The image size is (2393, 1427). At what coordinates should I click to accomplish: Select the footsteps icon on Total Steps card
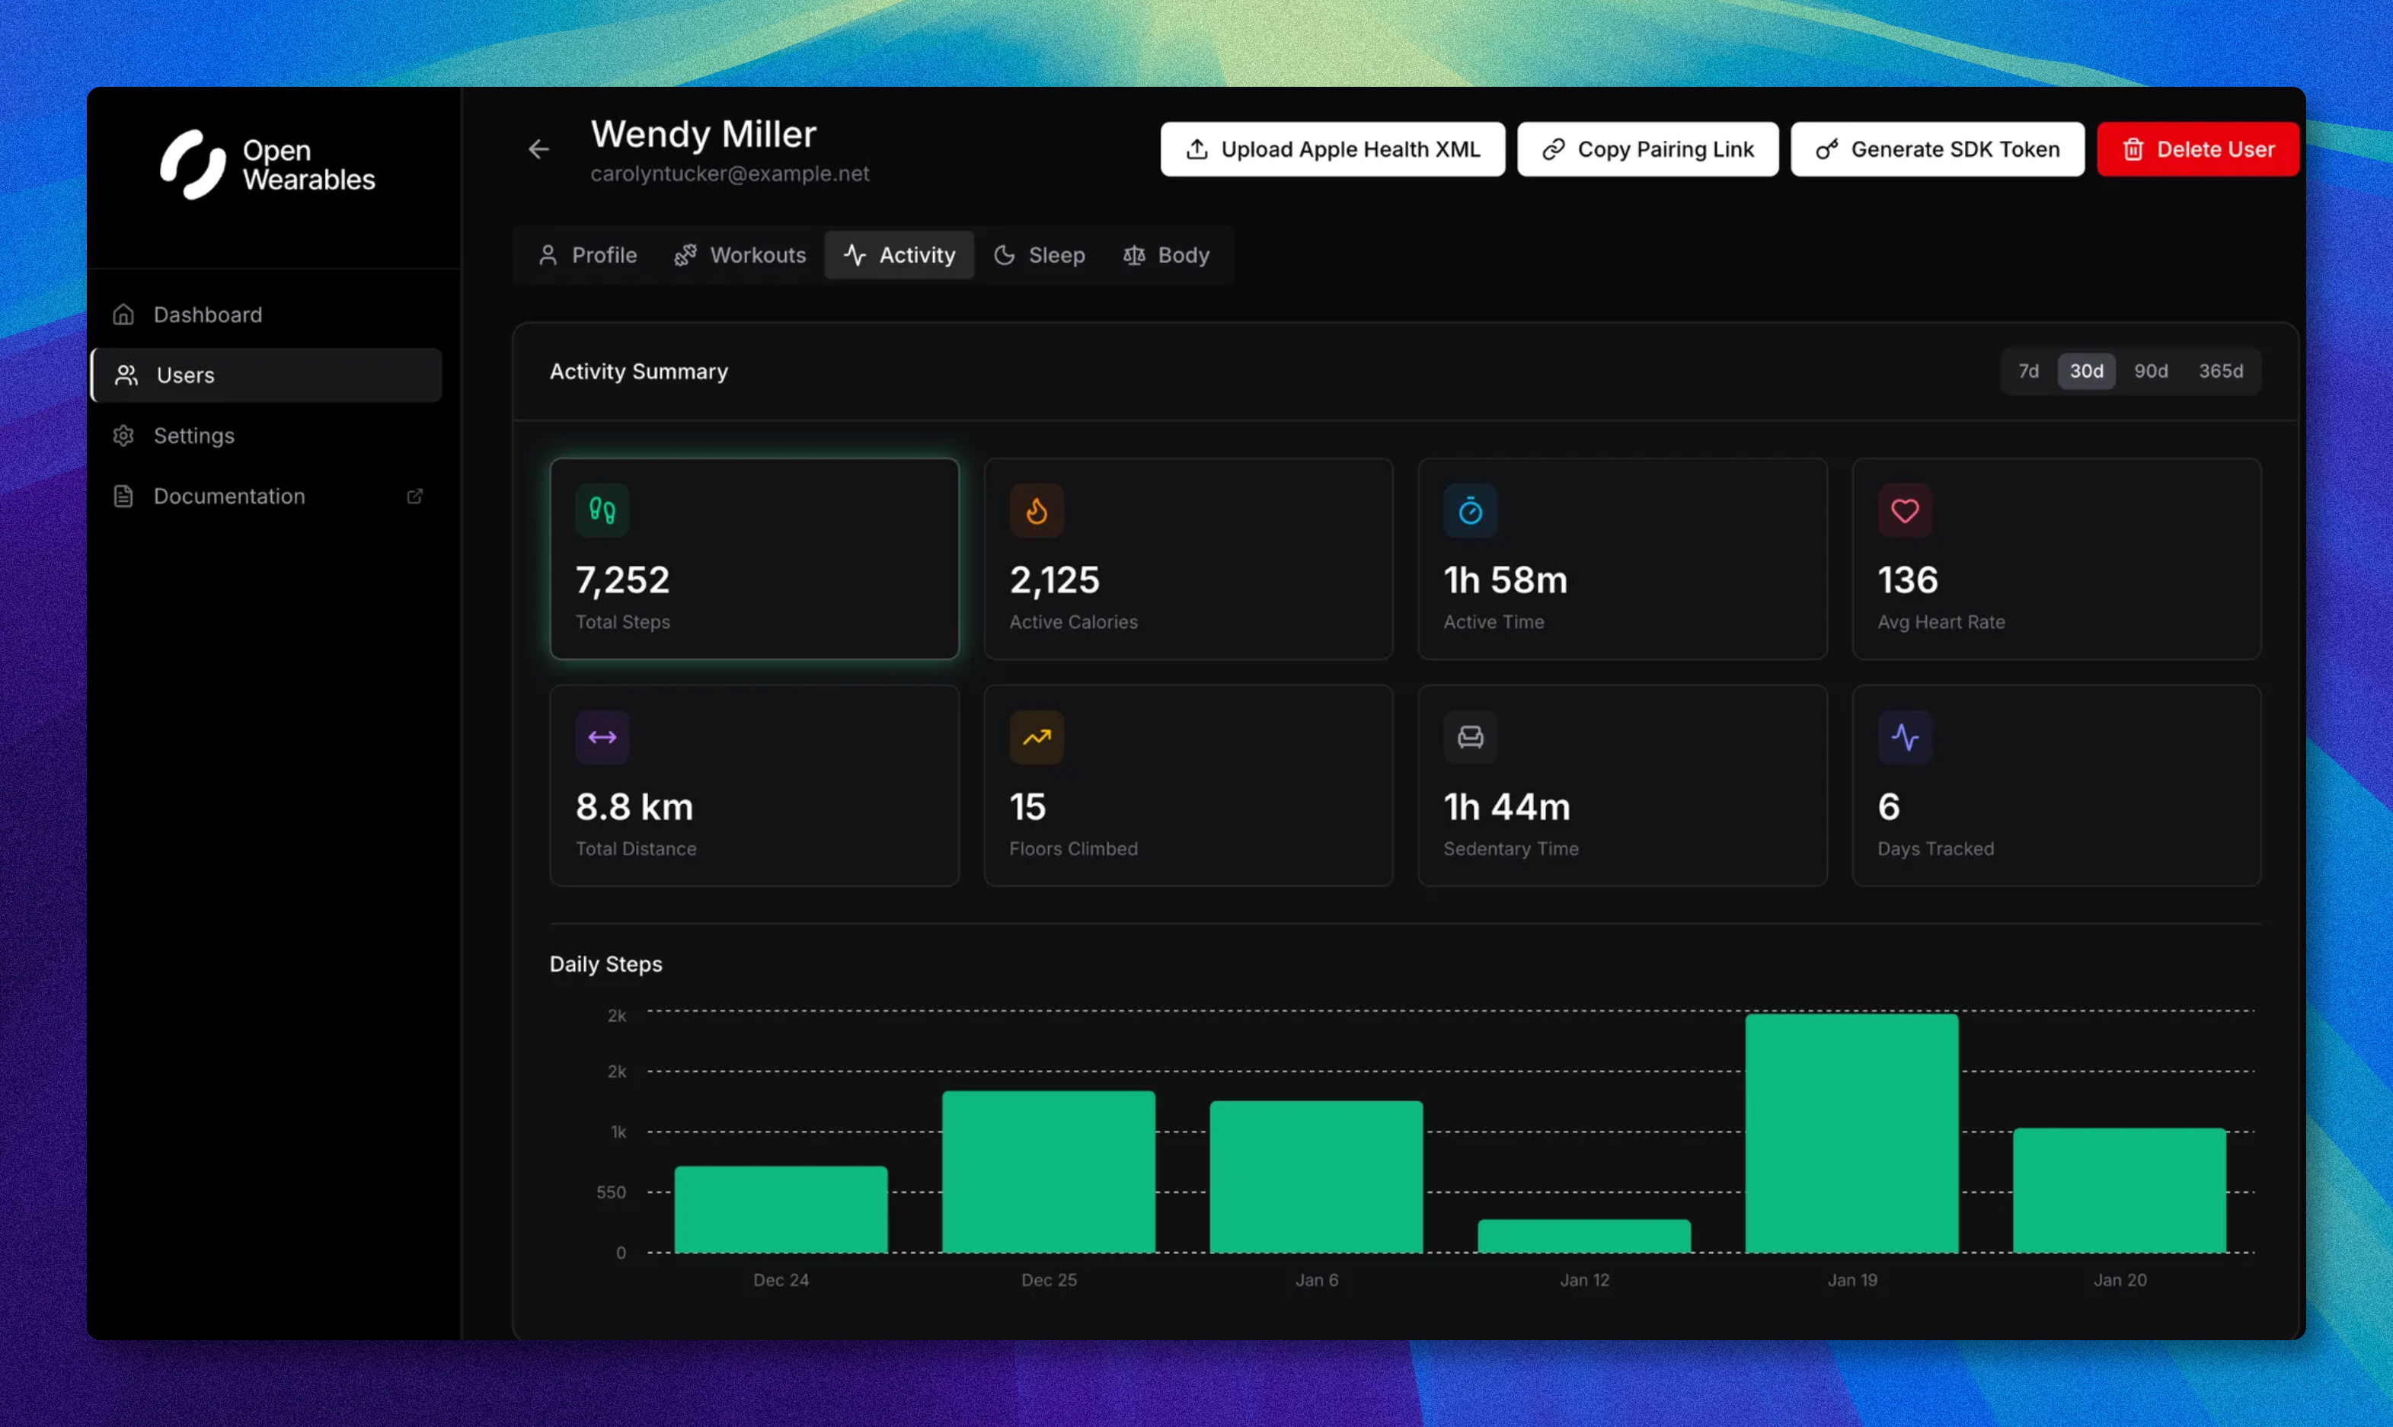(601, 511)
